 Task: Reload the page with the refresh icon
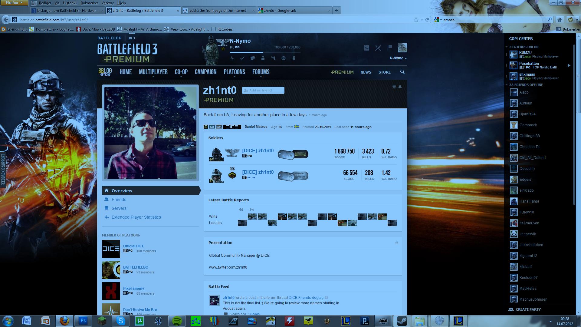tap(427, 20)
